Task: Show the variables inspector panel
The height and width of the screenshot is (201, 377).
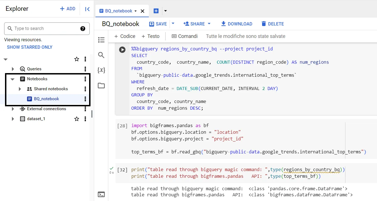Action: [x=101, y=70]
